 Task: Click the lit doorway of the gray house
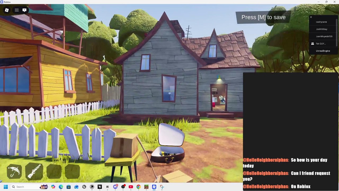click(219, 97)
